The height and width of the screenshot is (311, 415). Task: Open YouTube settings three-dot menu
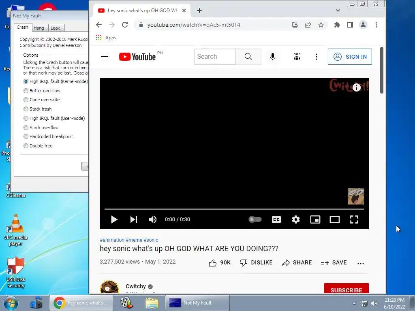tap(316, 57)
